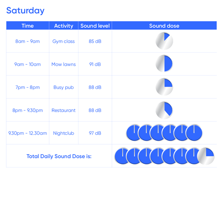Screen dimensions: 223x206
Task: Select the 85 dB sound level cell
Action: (x=95, y=41)
